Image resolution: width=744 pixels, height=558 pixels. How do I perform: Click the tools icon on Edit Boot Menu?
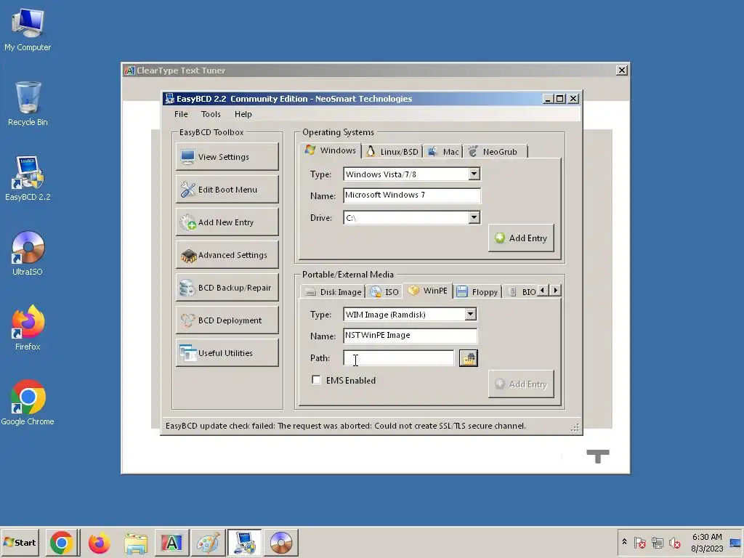187,190
